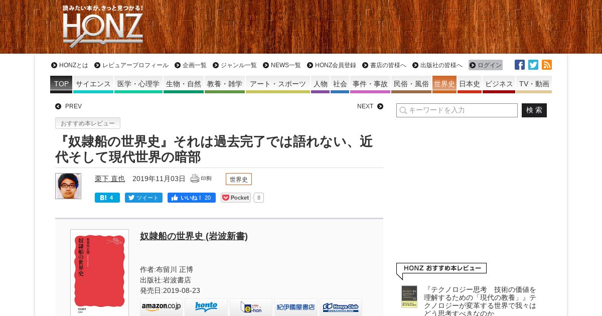Viewport: 602px width, 316px height.
Task: Select the TV・動画 category tab
Action: [x=534, y=84]
